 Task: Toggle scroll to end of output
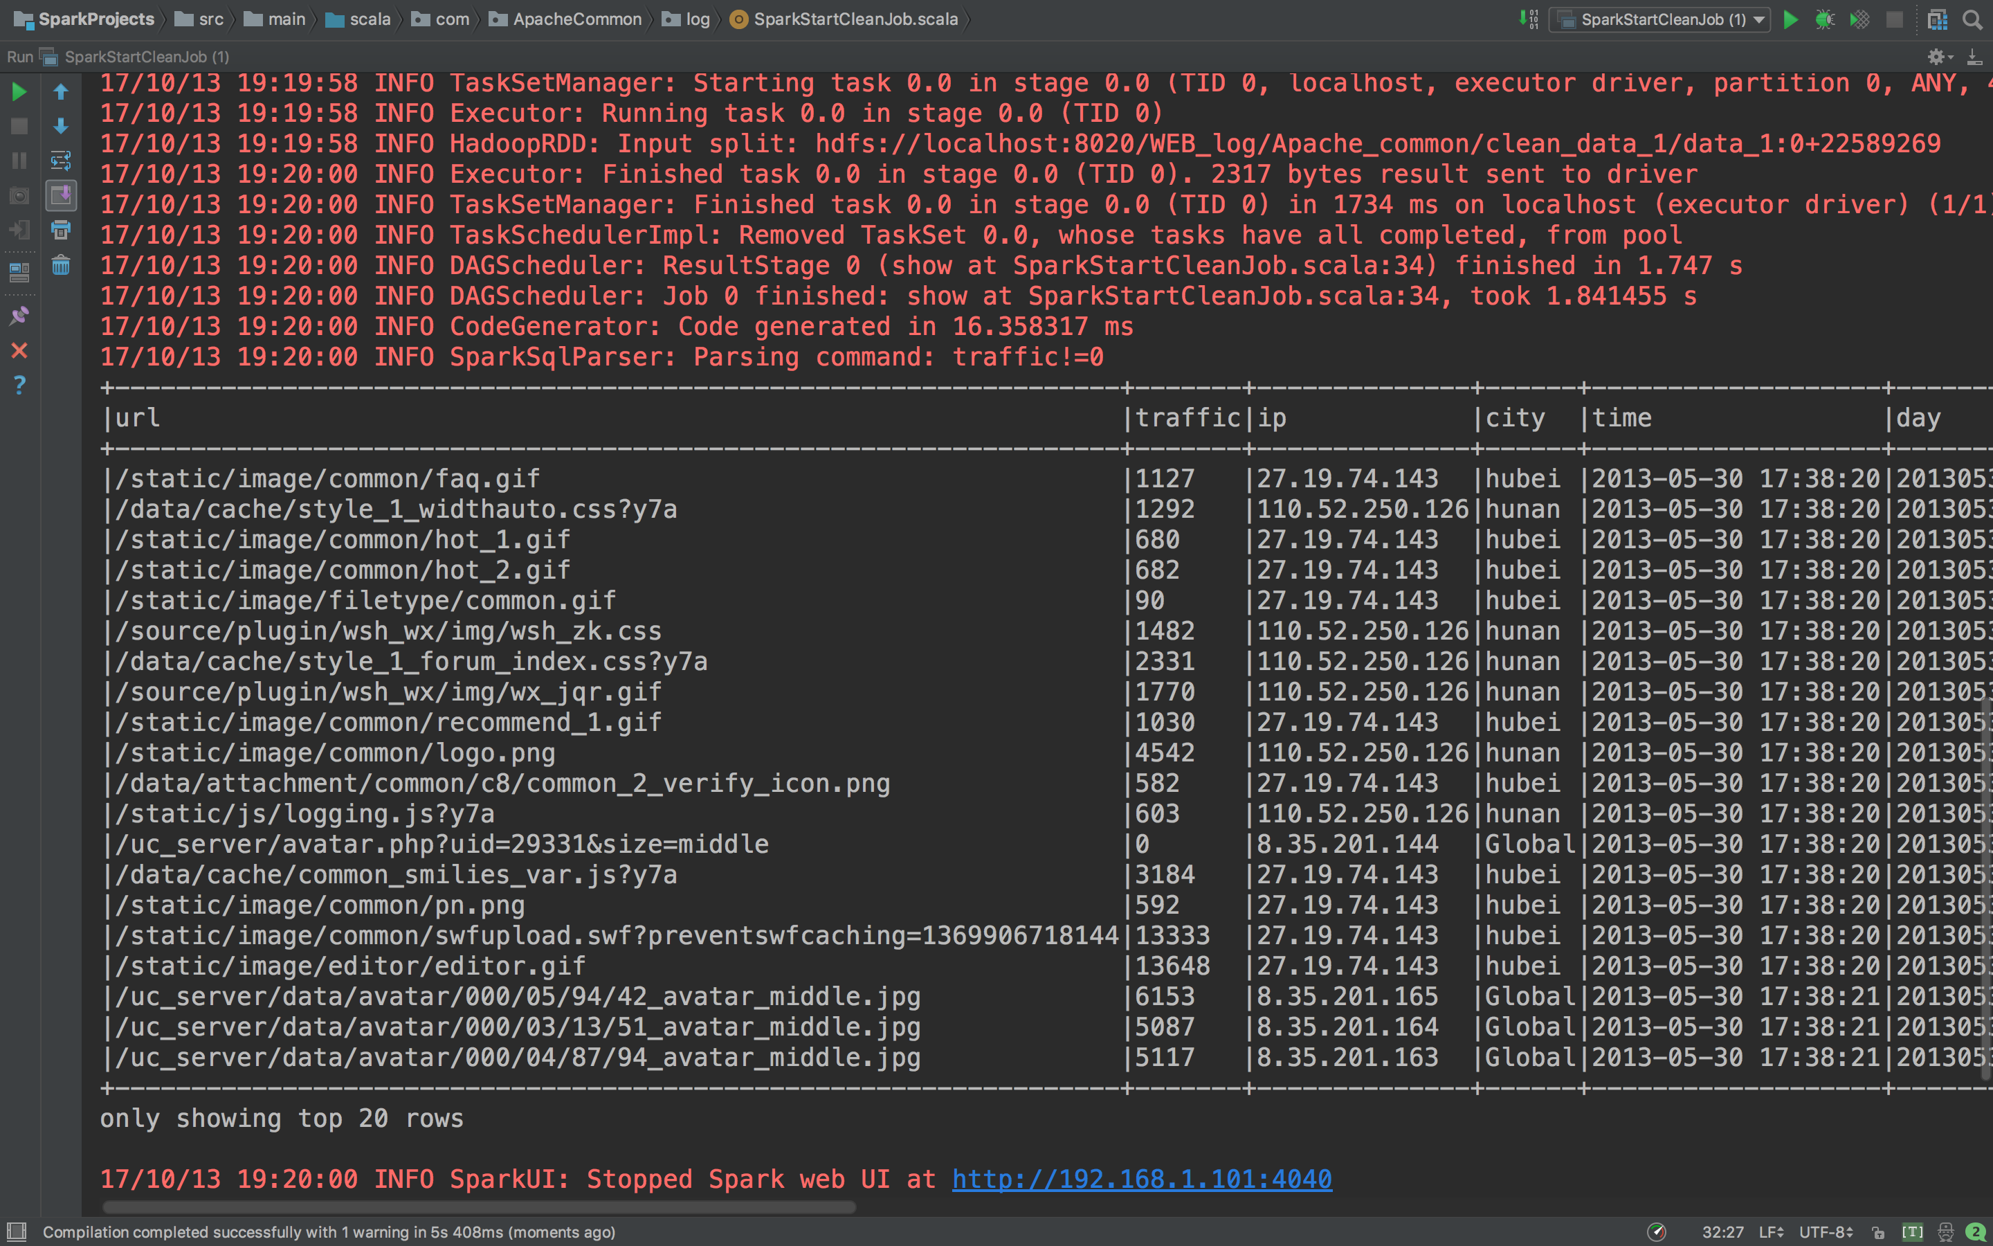(x=61, y=195)
